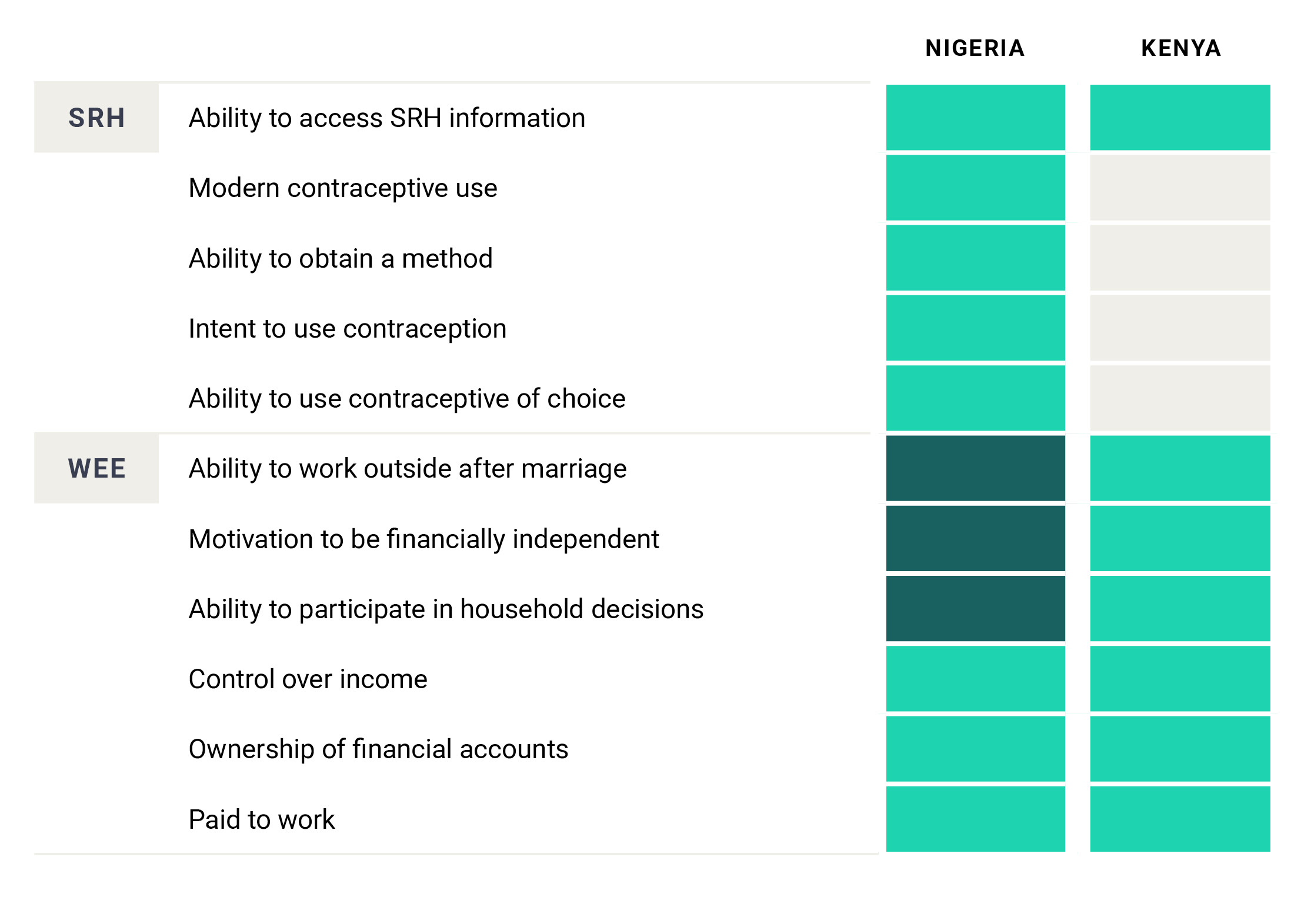Click 'Ability to access SRH information' text
1311x907 pixels.
(386, 118)
